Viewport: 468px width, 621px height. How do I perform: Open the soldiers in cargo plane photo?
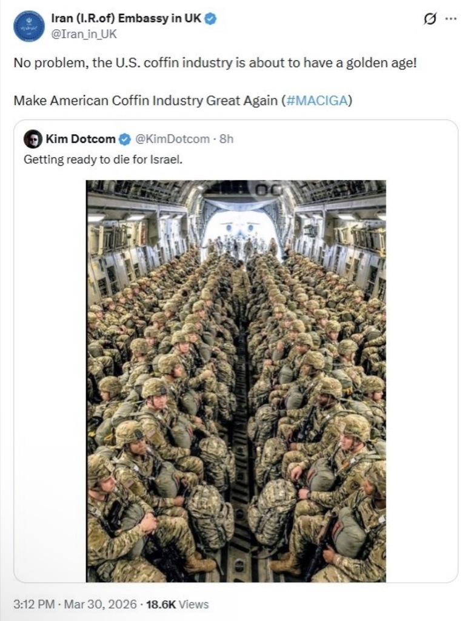pyautogui.click(x=236, y=381)
